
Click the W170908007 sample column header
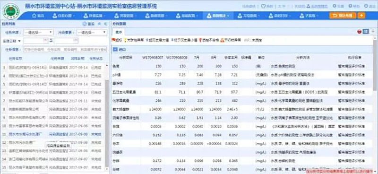pos(153,58)
